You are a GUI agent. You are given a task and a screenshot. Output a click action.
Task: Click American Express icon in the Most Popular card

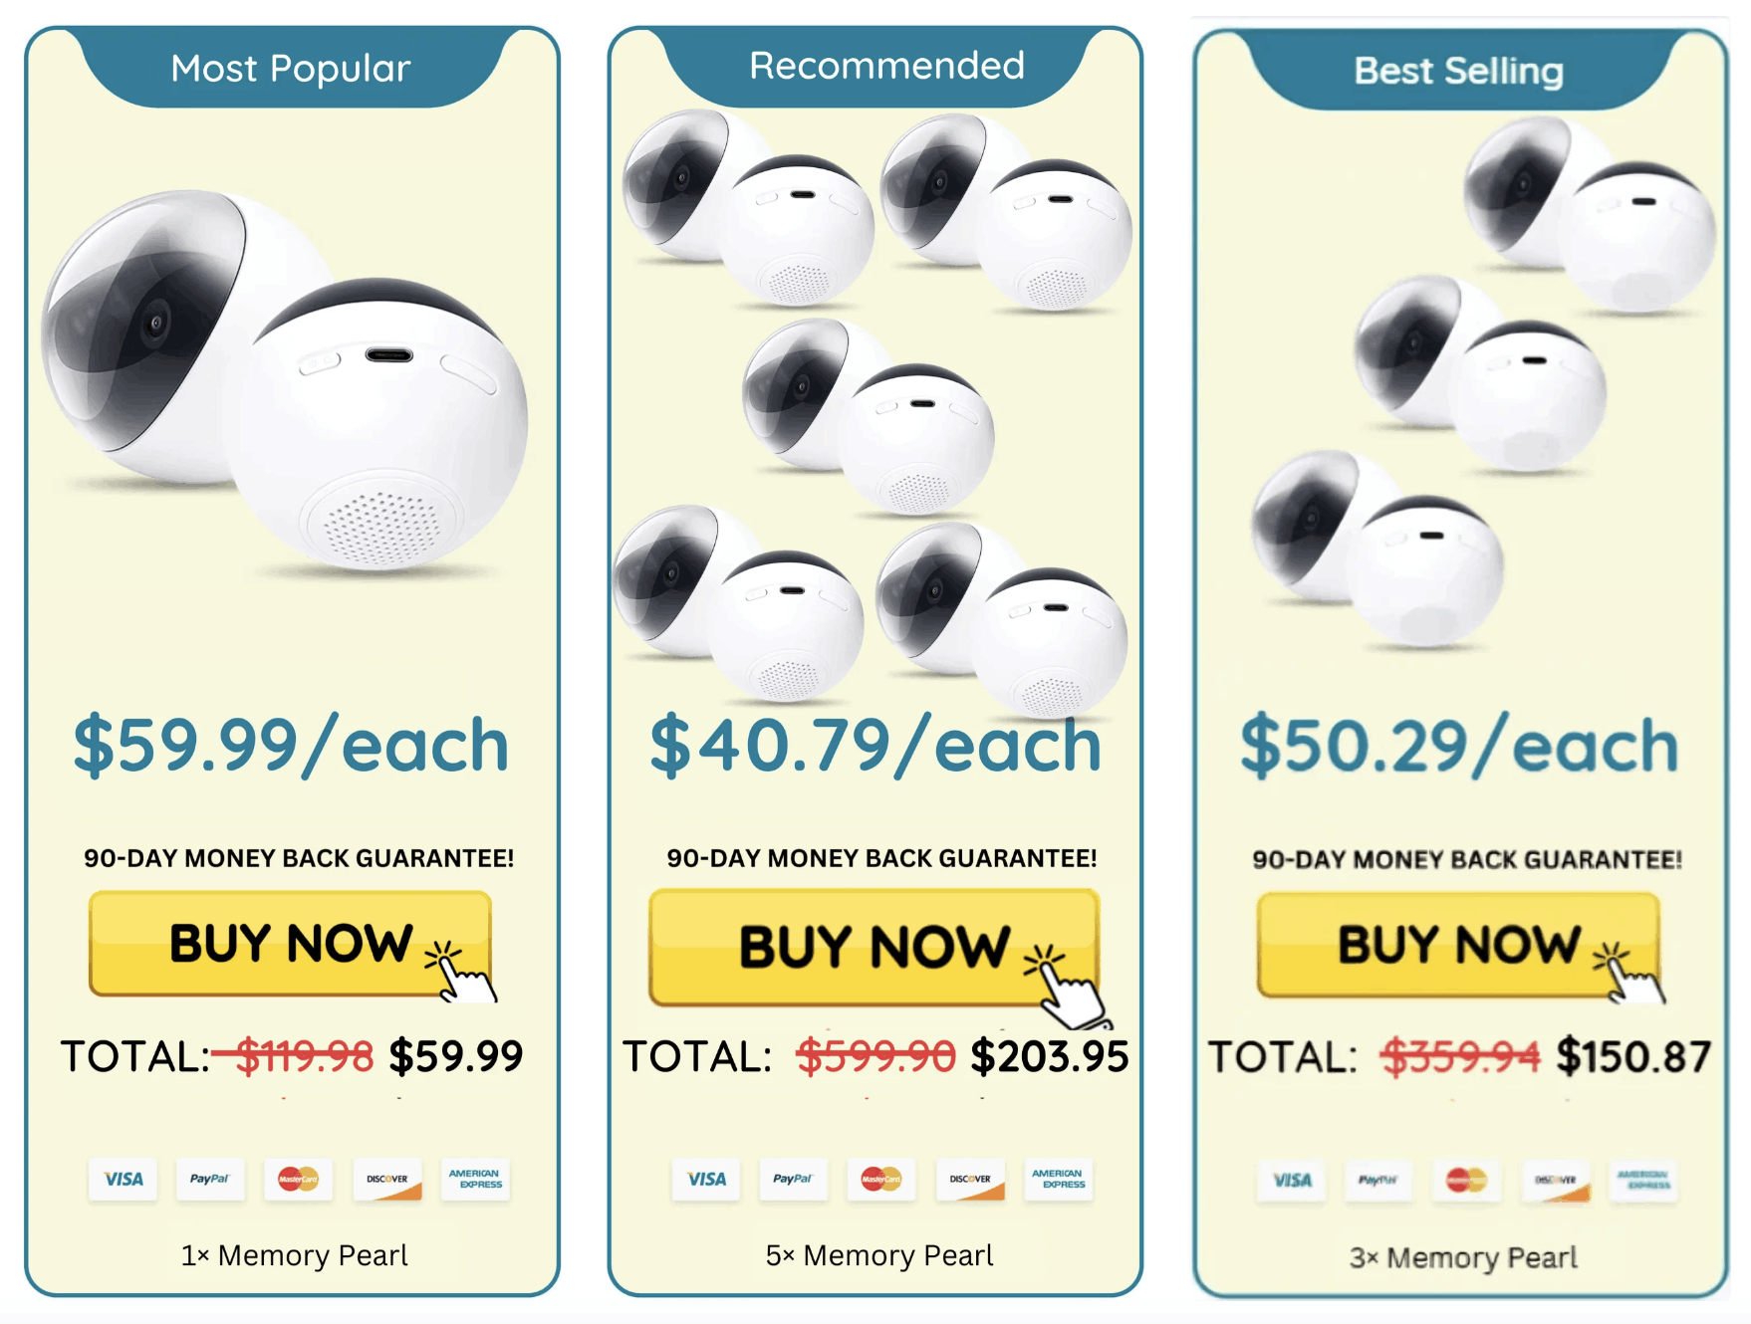pyautogui.click(x=475, y=1180)
